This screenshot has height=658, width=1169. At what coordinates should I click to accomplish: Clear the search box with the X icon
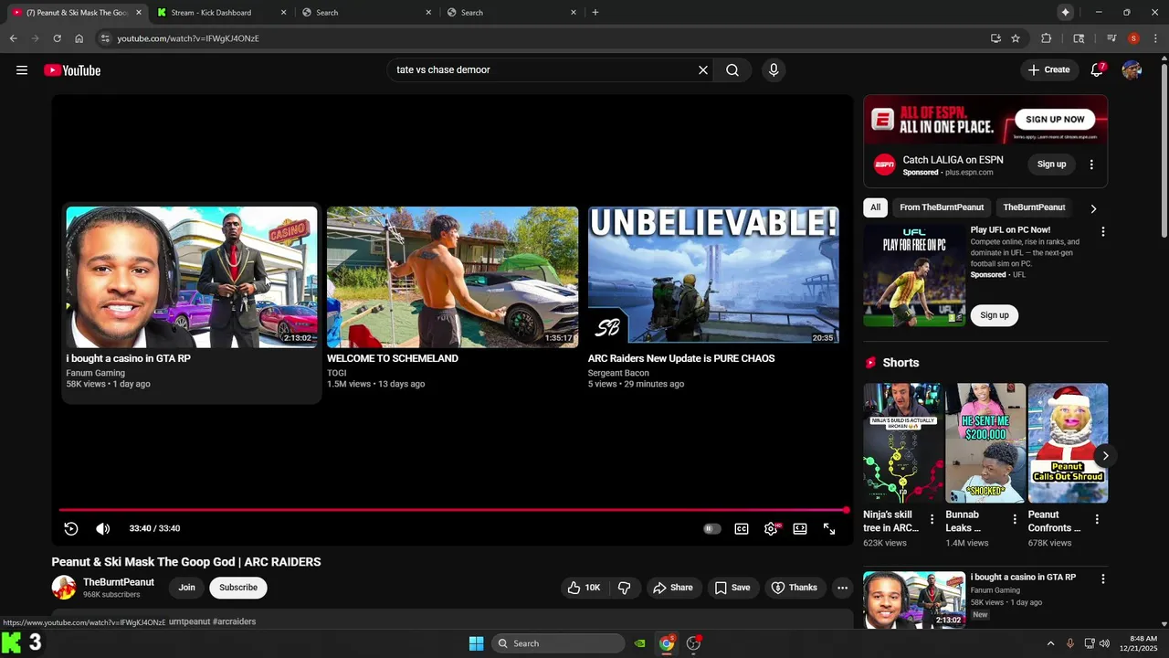tap(703, 70)
